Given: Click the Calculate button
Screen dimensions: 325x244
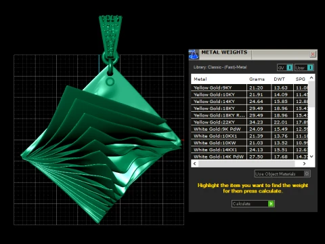Looking at the screenshot, I should pos(253,203).
